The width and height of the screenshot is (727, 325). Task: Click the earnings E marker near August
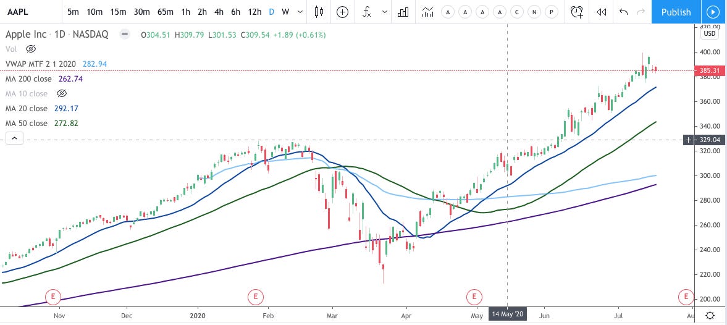tap(686, 296)
